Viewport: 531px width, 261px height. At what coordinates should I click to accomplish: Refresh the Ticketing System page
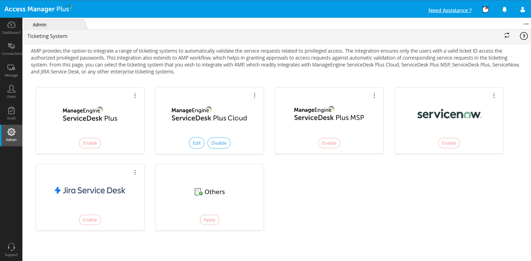point(507,35)
